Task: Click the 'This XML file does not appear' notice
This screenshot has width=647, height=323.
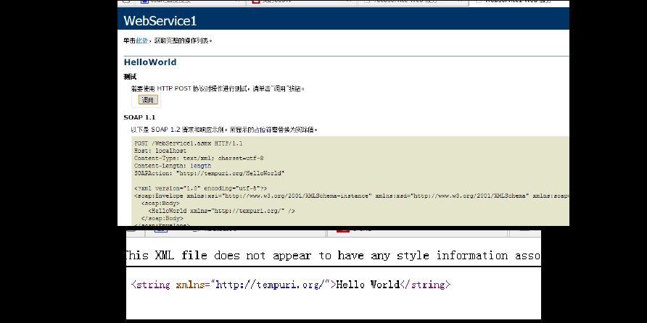Action: point(333,256)
